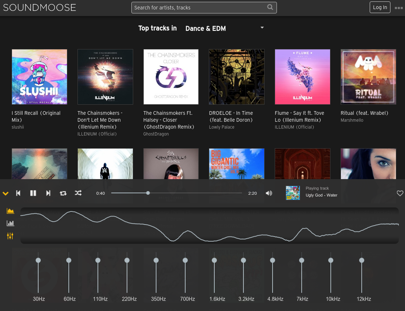Open the slushii artist link
This screenshot has height=311, width=405.
(x=18, y=127)
